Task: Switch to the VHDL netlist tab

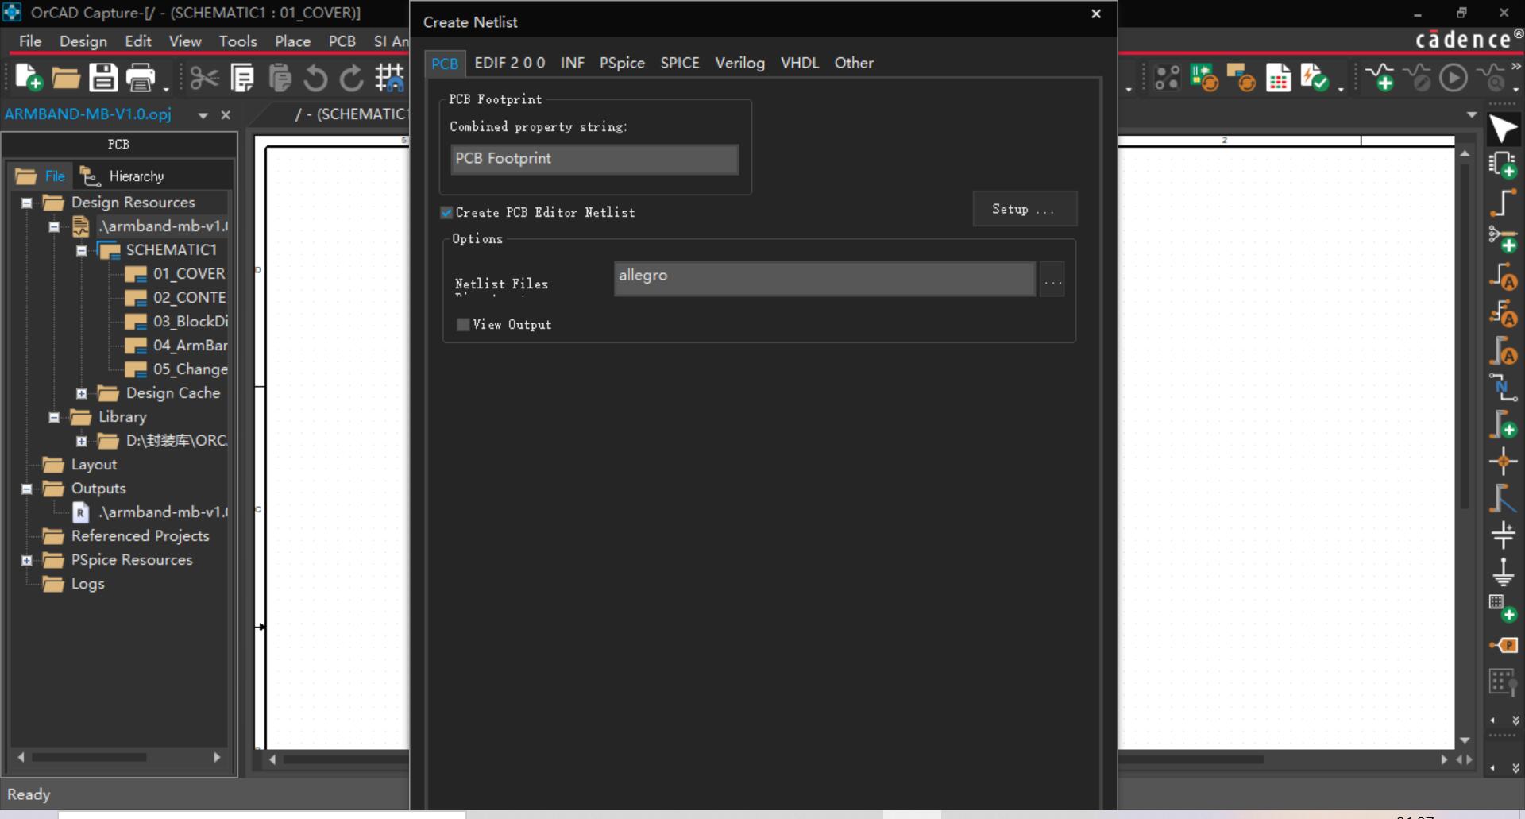Action: pyautogui.click(x=799, y=63)
